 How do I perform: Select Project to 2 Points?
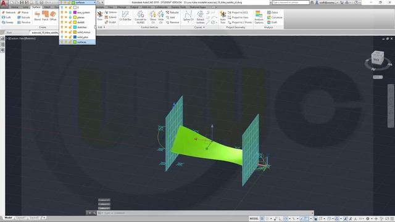coord(239,22)
